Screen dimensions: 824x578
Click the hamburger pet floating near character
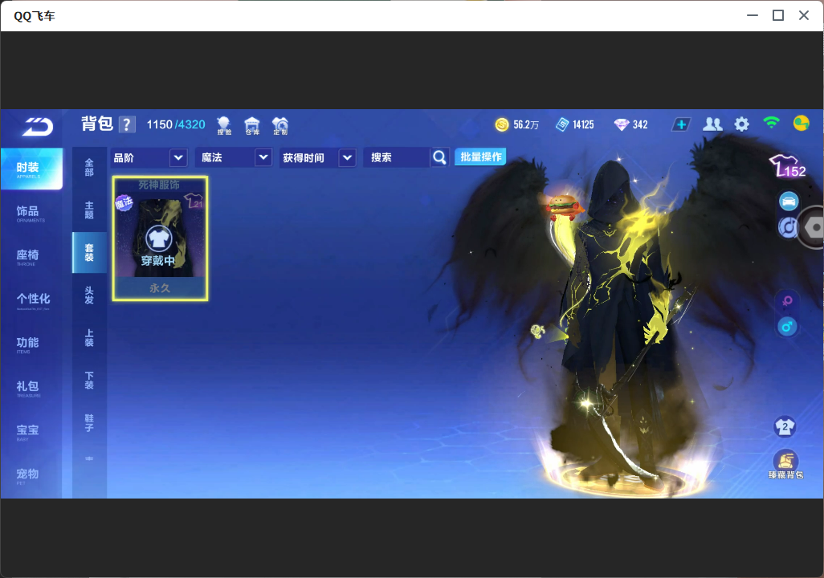tap(564, 205)
